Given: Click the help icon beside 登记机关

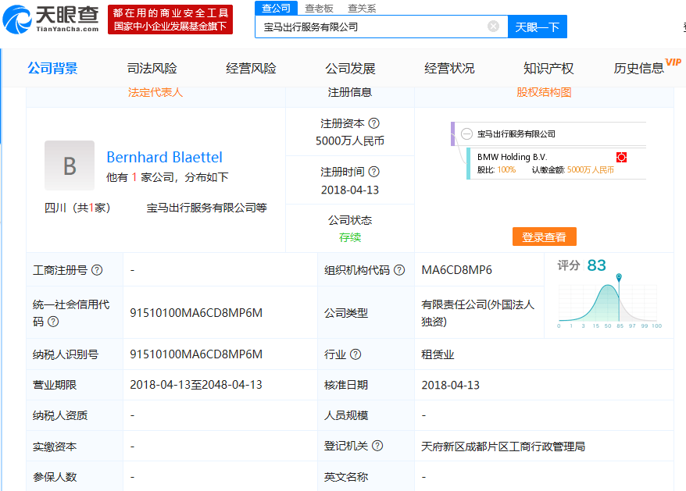Looking at the screenshot, I should 377,446.
